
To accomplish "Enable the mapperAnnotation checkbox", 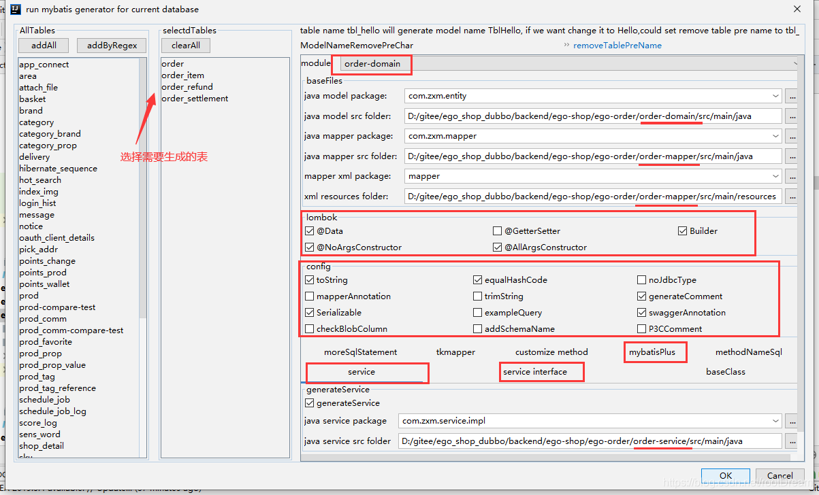I will tap(310, 296).
